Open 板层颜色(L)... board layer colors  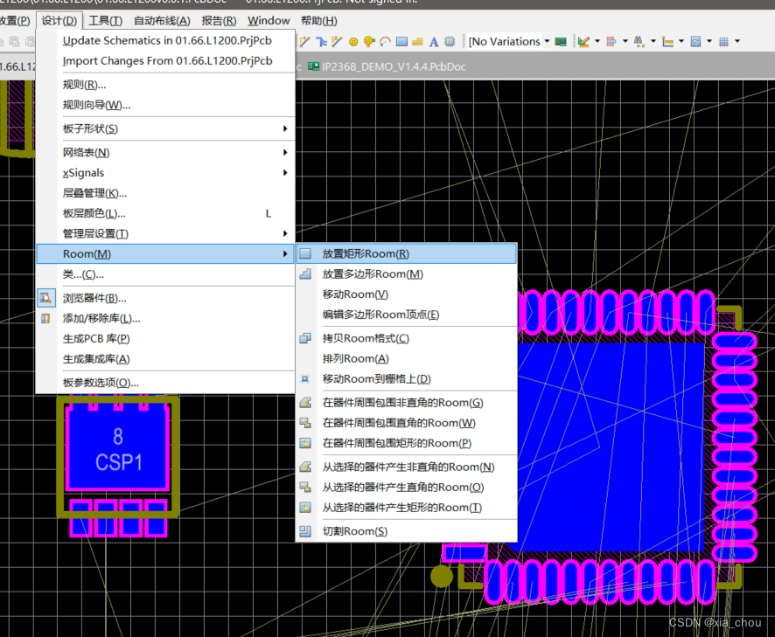[165, 213]
